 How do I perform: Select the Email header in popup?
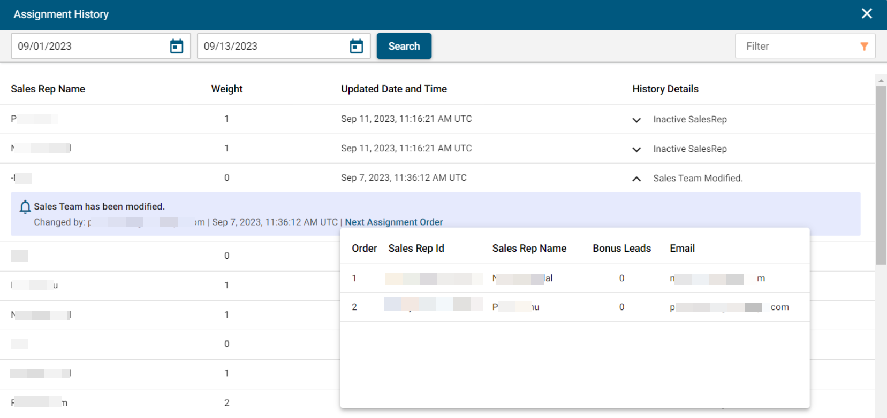[x=683, y=248]
